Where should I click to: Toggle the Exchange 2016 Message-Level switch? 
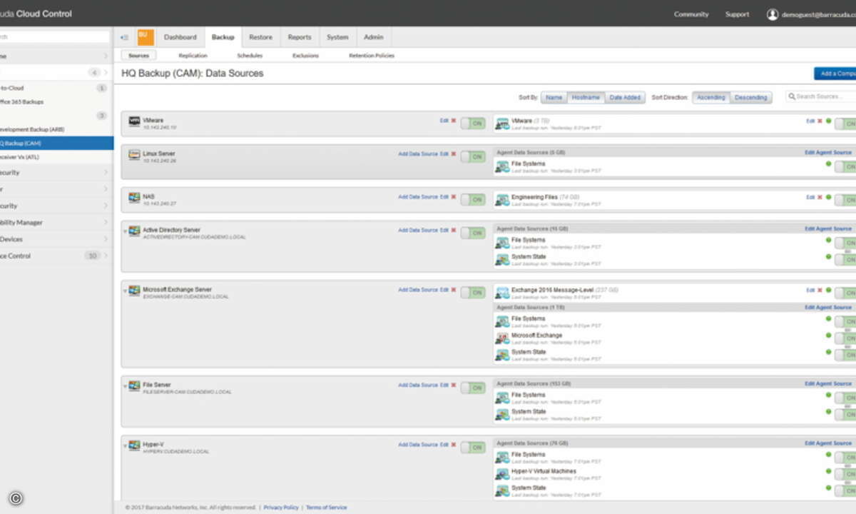pos(845,293)
